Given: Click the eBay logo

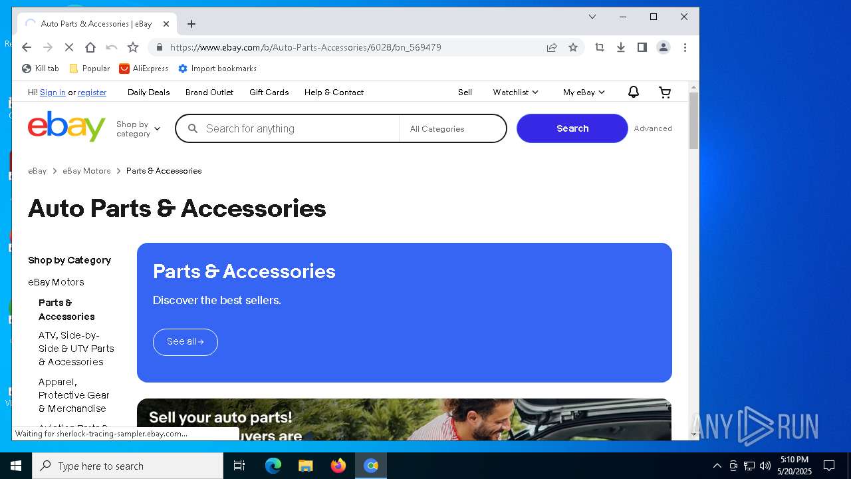Looking at the screenshot, I should (x=66, y=126).
